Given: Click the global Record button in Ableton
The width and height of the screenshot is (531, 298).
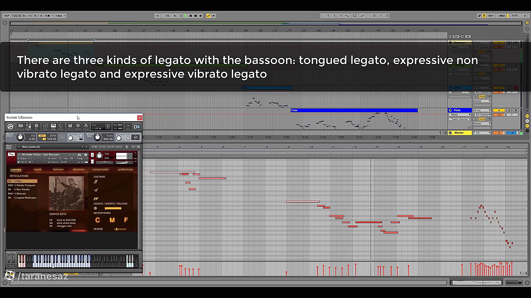Looking at the screenshot, I should pyautogui.click(x=196, y=16).
